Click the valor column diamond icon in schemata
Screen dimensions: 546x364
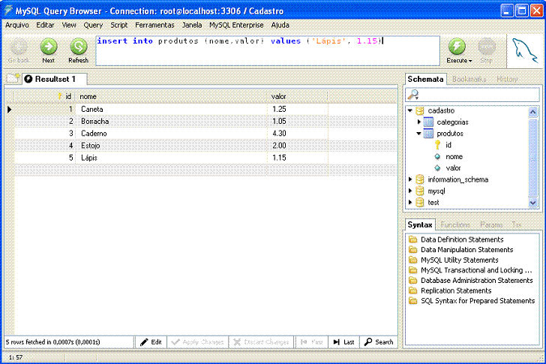click(x=438, y=168)
